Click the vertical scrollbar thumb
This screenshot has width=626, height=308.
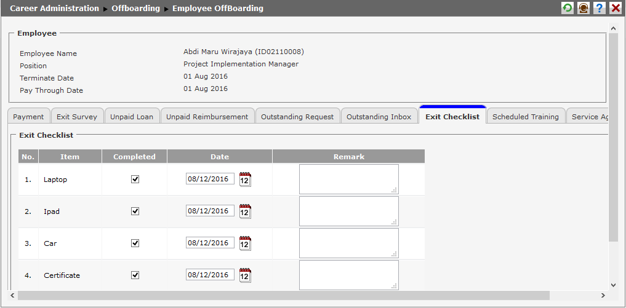[x=613, y=137]
